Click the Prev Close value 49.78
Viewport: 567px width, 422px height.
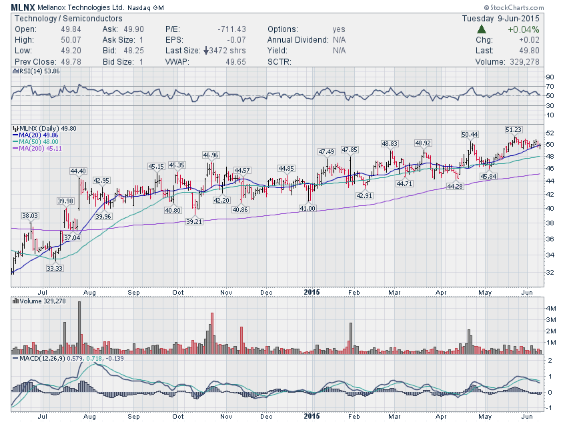pyautogui.click(x=71, y=62)
